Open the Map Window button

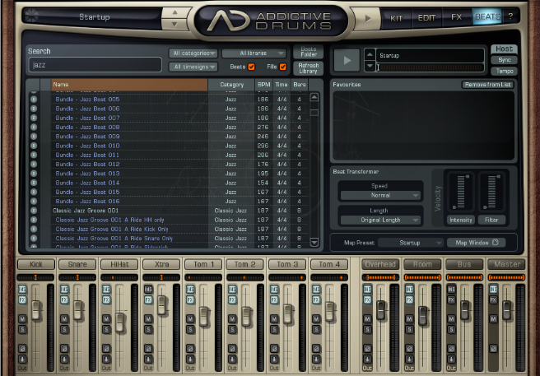click(x=477, y=243)
